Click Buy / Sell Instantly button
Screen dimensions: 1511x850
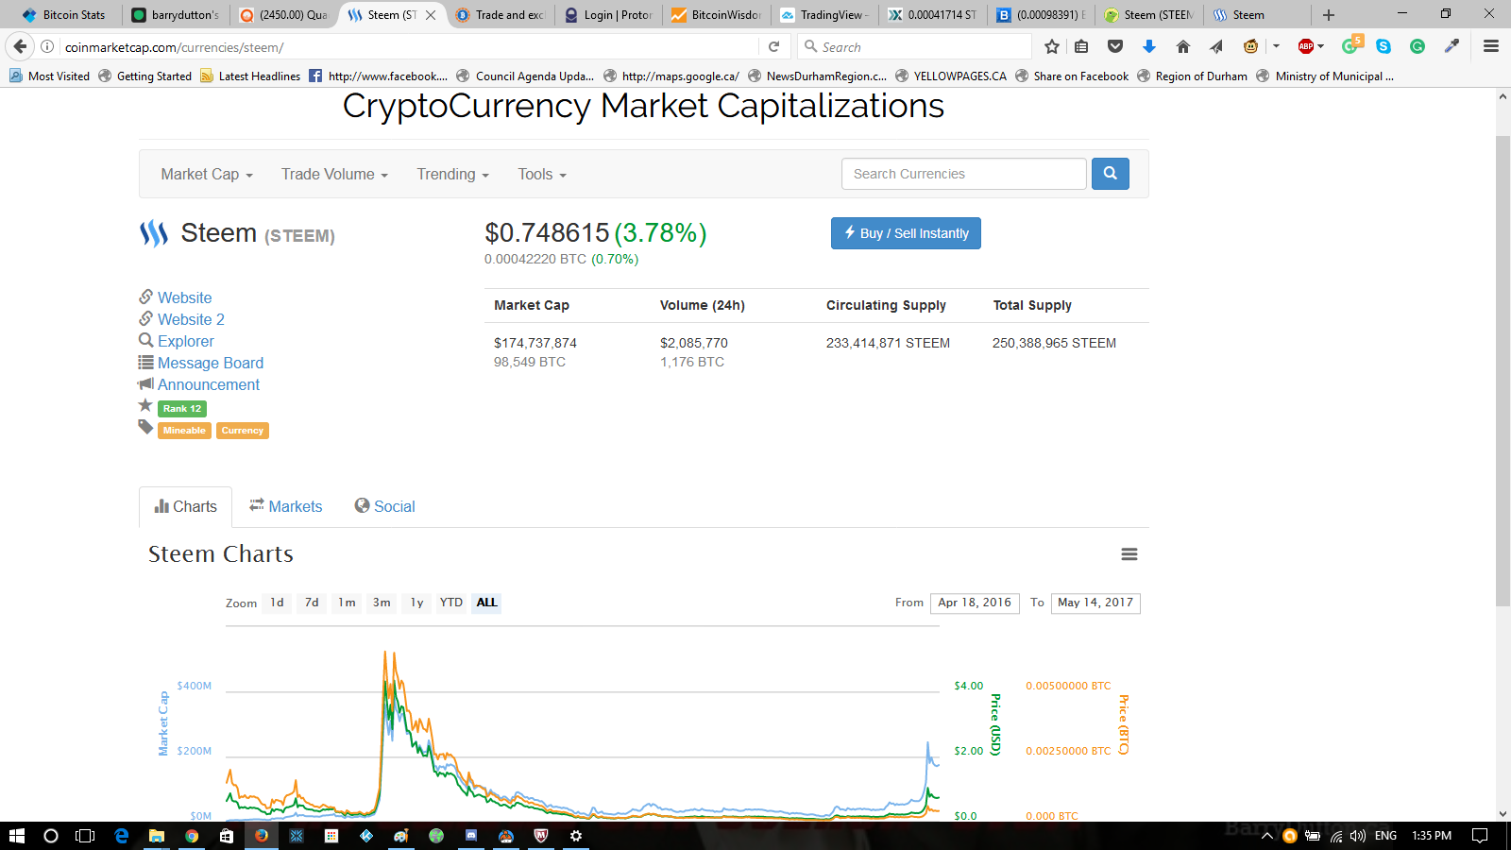click(906, 233)
